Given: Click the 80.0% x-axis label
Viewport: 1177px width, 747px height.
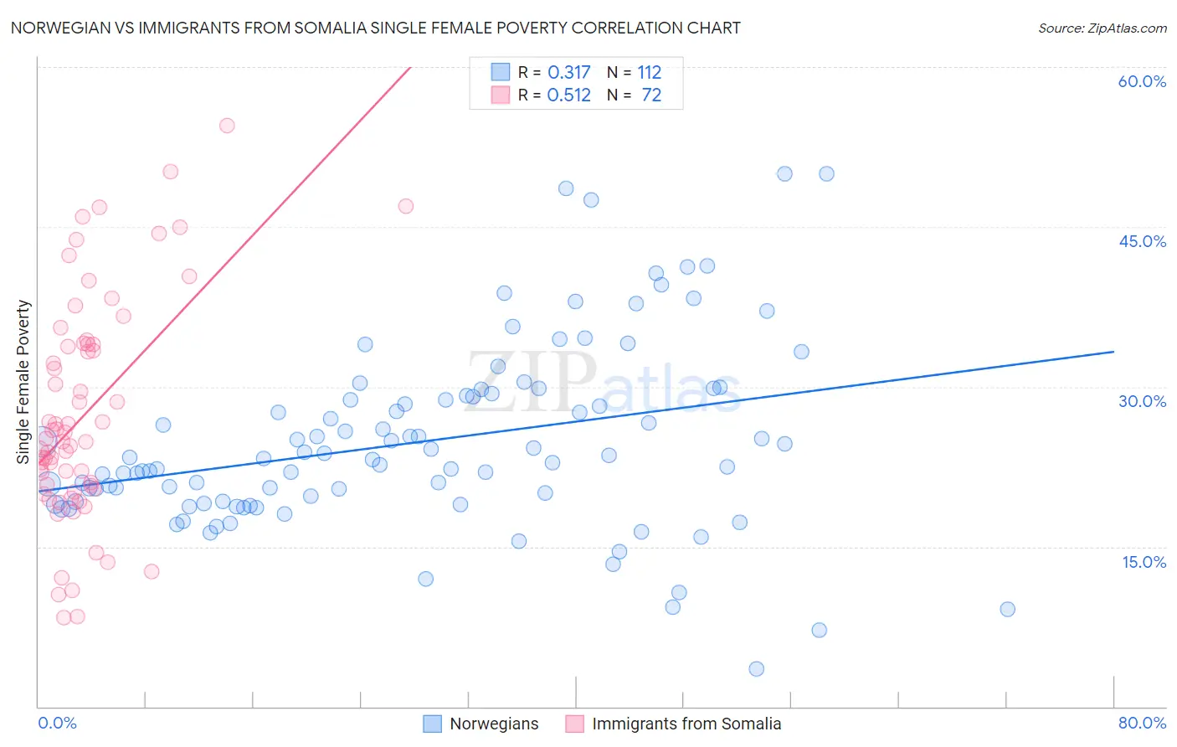Looking at the screenshot, I should pyautogui.click(x=1142, y=723).
